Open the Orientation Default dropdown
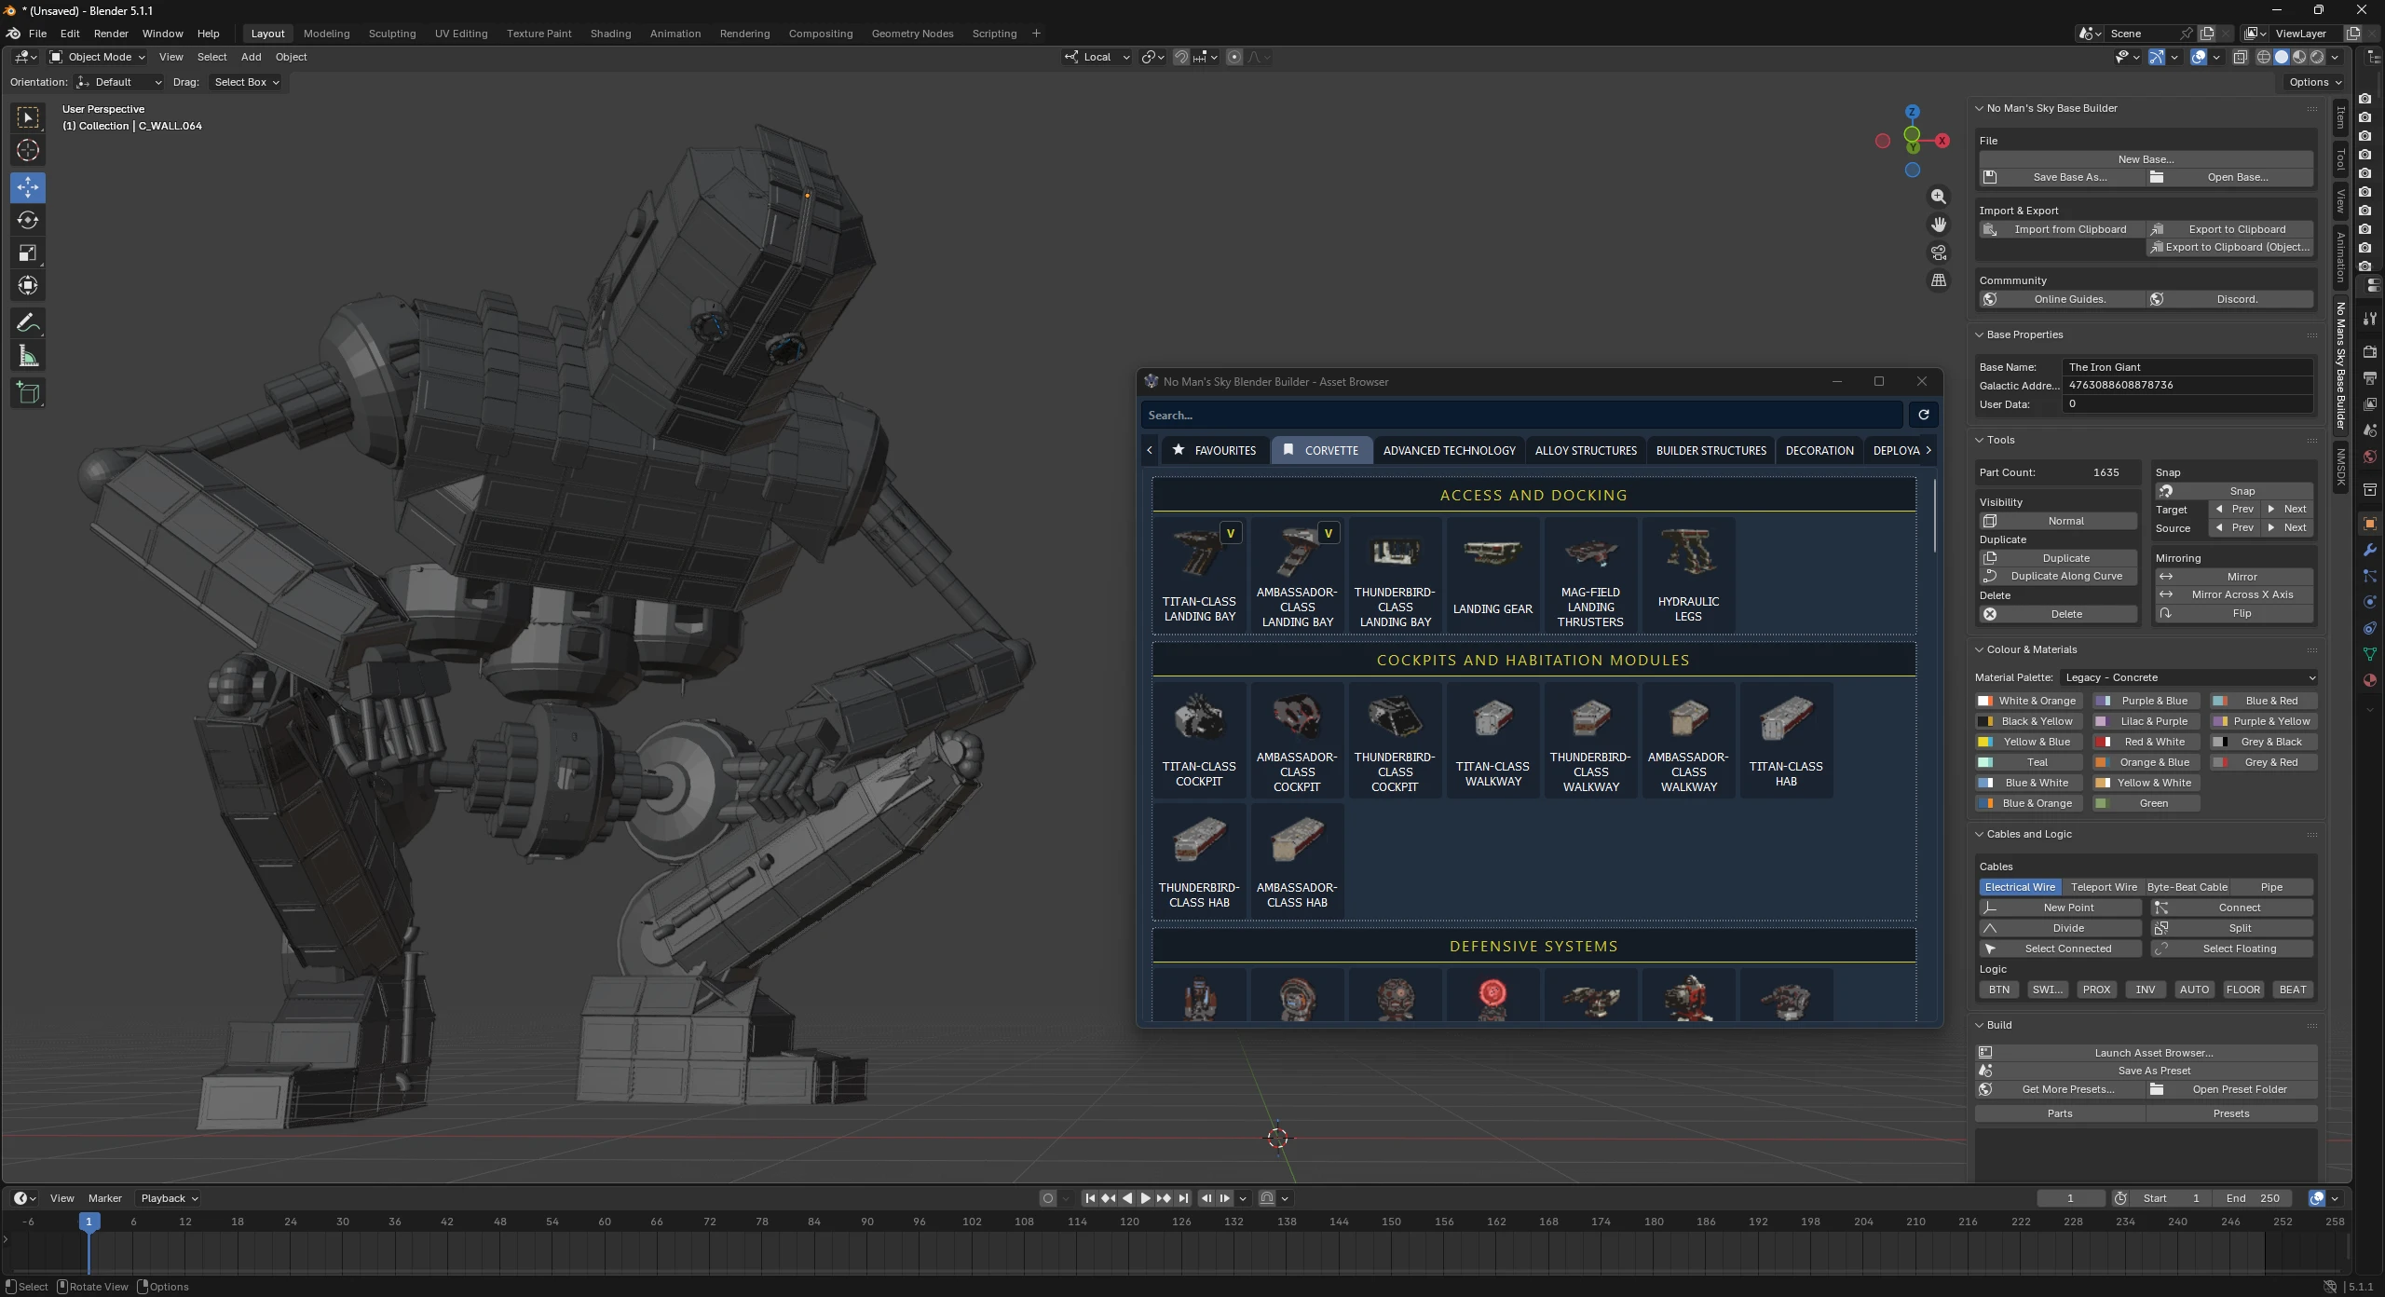The height and width of the screenshot is (1297, 2385). click(x=119, y=82)
